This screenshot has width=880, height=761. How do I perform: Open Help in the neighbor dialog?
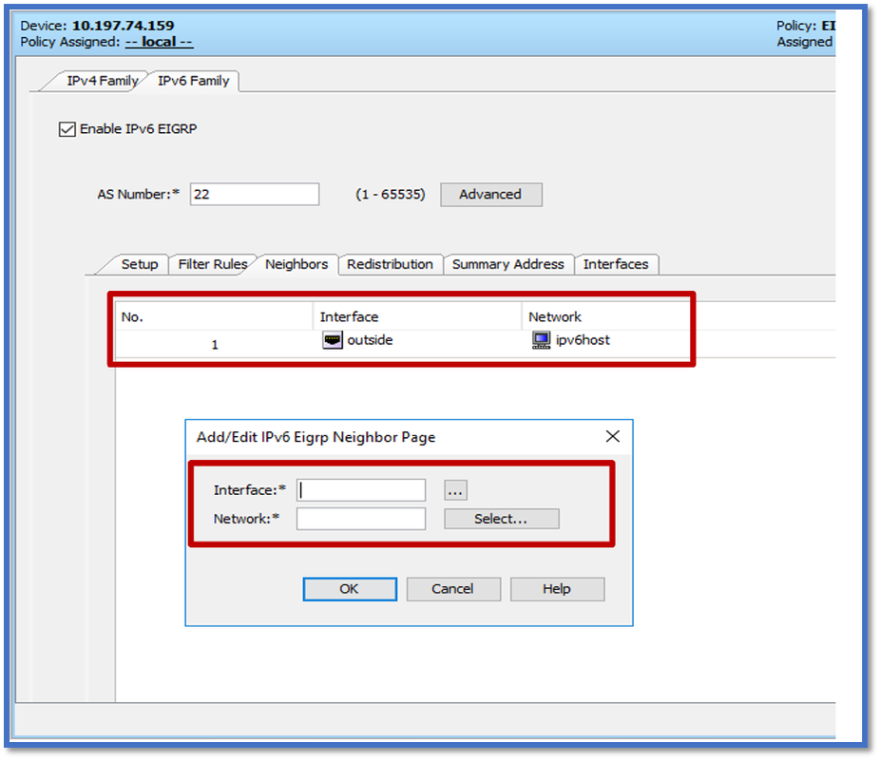pos(557,589)
